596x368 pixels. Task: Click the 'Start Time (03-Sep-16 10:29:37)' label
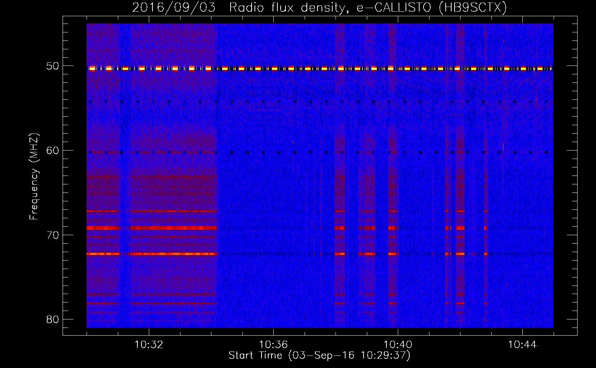pyautogui.click(x=319, y=355)
